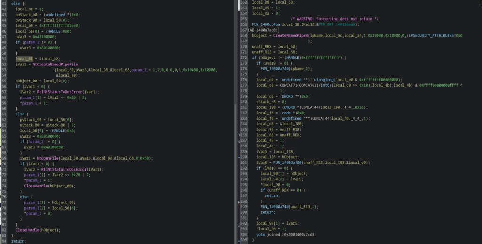Click the return statement on line 84
This screenshot has width=482, height=244.
(19, 241)
